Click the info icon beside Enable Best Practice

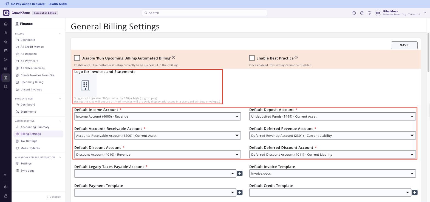[296, 58]
